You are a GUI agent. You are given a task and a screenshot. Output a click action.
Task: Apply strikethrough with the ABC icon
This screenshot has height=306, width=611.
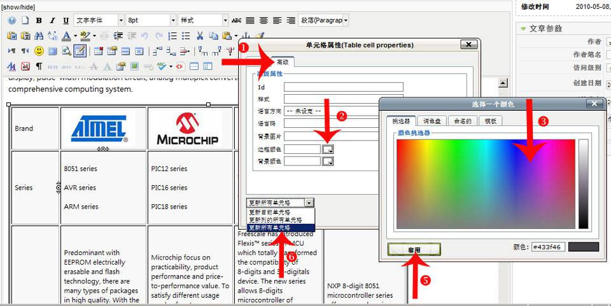click(237, 20)
